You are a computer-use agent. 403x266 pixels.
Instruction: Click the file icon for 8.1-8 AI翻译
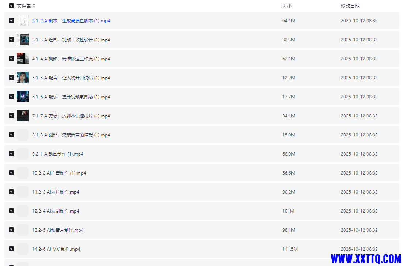(23, 135)
